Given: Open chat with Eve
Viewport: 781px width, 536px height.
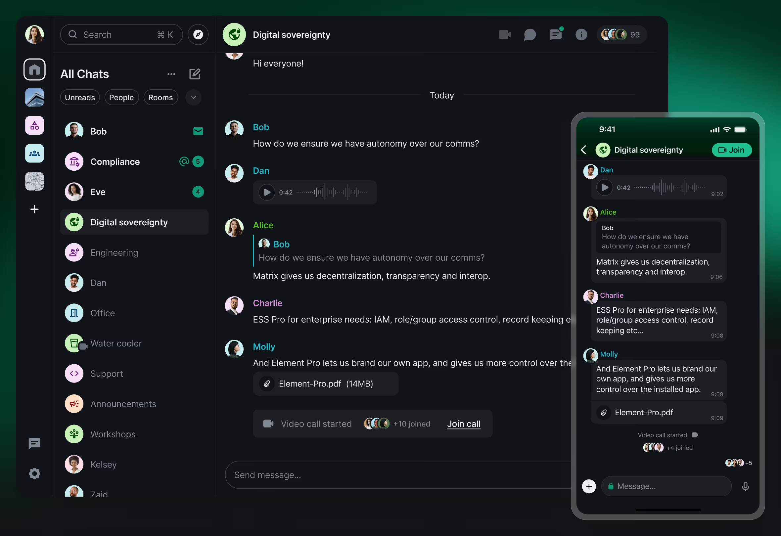Looking at the screenshot, I should pyautogui.click(x=134, y=192).
